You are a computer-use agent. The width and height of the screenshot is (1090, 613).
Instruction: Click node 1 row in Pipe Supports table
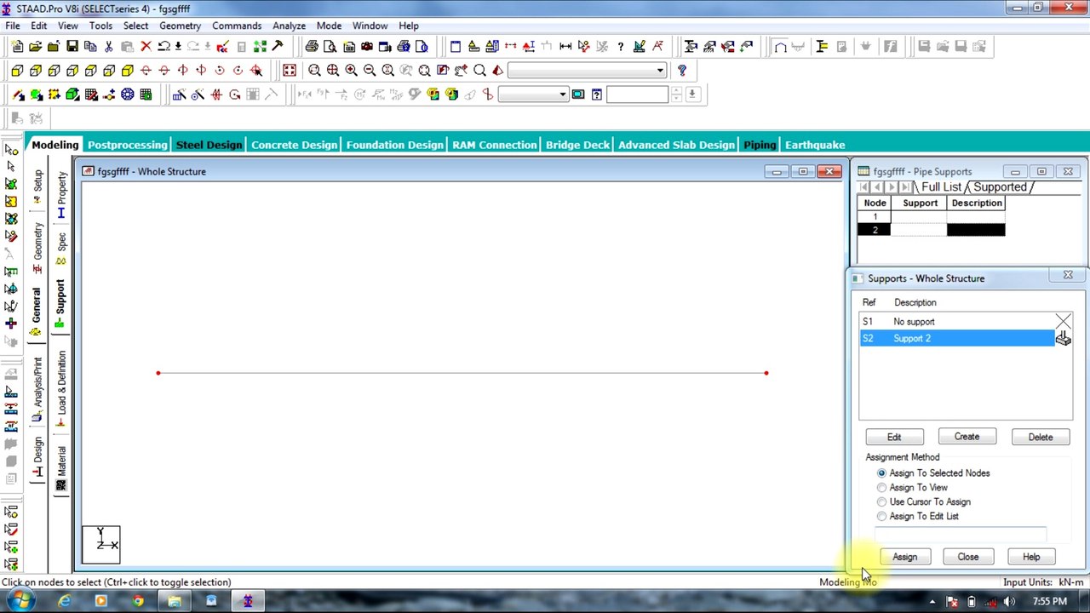931,217
